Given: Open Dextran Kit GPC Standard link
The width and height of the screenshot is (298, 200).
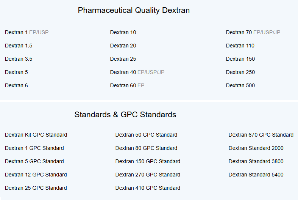Looking at the screenshot, I should [x=36, y=135].
